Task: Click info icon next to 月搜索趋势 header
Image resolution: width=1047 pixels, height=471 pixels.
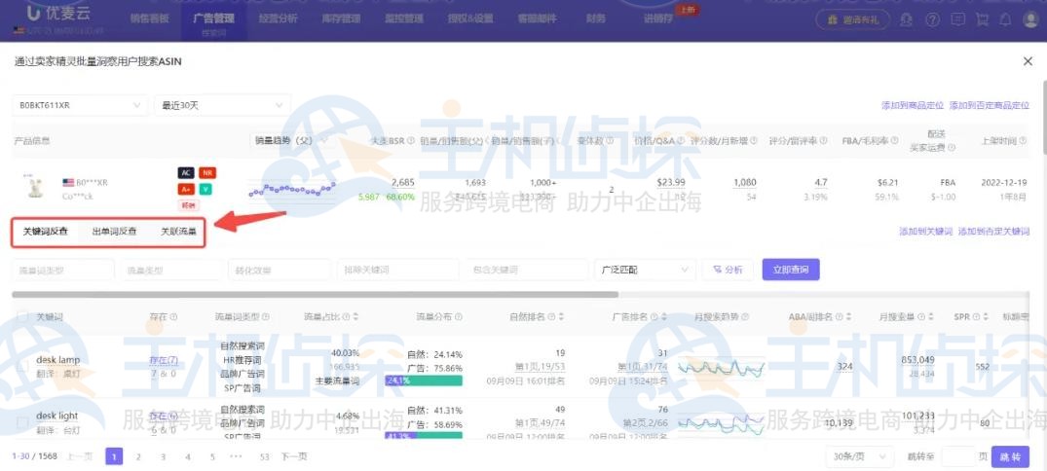Action: pos(745,317)
